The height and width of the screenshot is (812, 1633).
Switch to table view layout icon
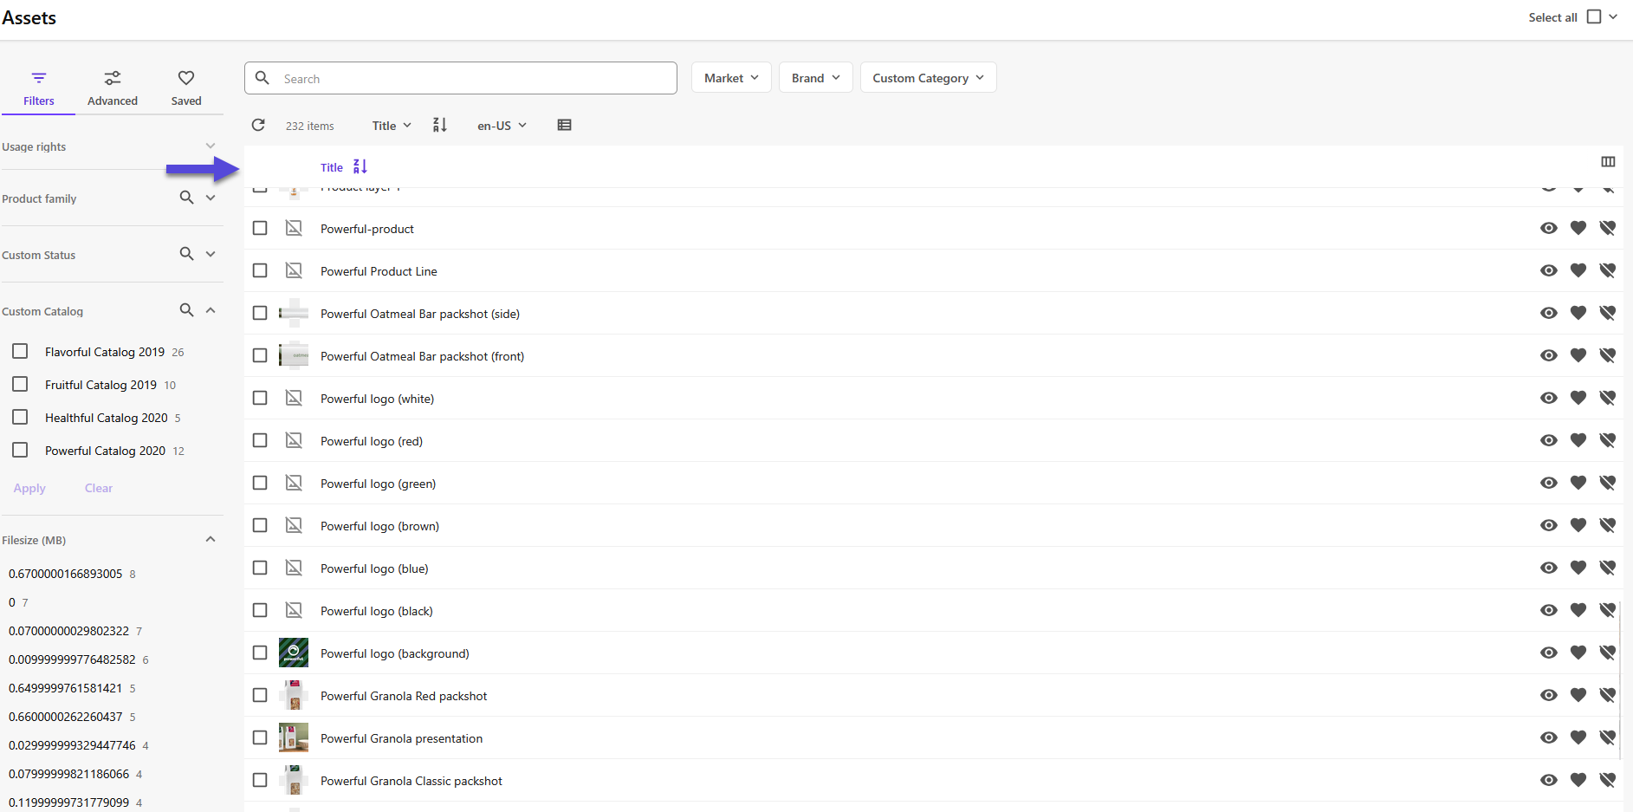click(564, 125)
